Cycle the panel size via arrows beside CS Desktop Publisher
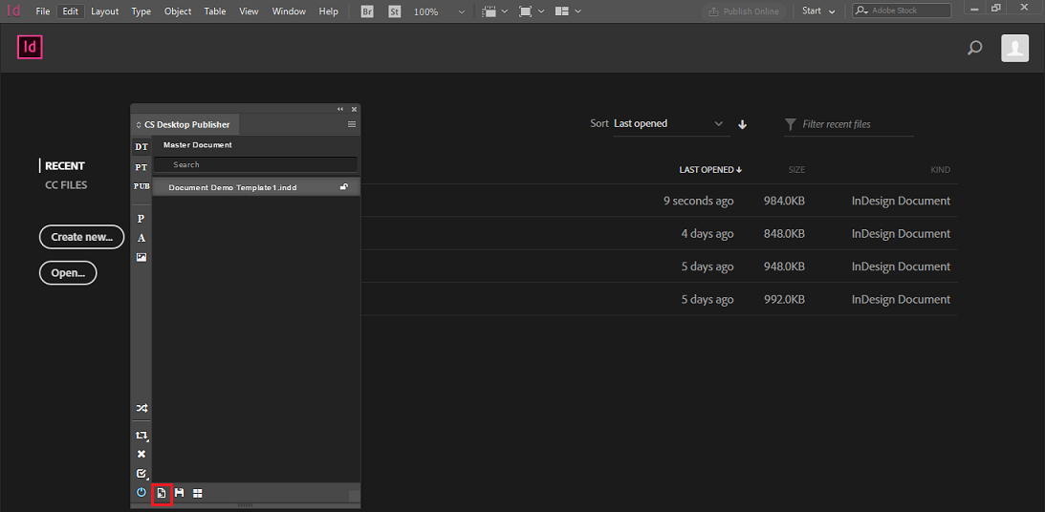Image resolution: width=1045 pixels, height=512 pixels. pos(139,124)
